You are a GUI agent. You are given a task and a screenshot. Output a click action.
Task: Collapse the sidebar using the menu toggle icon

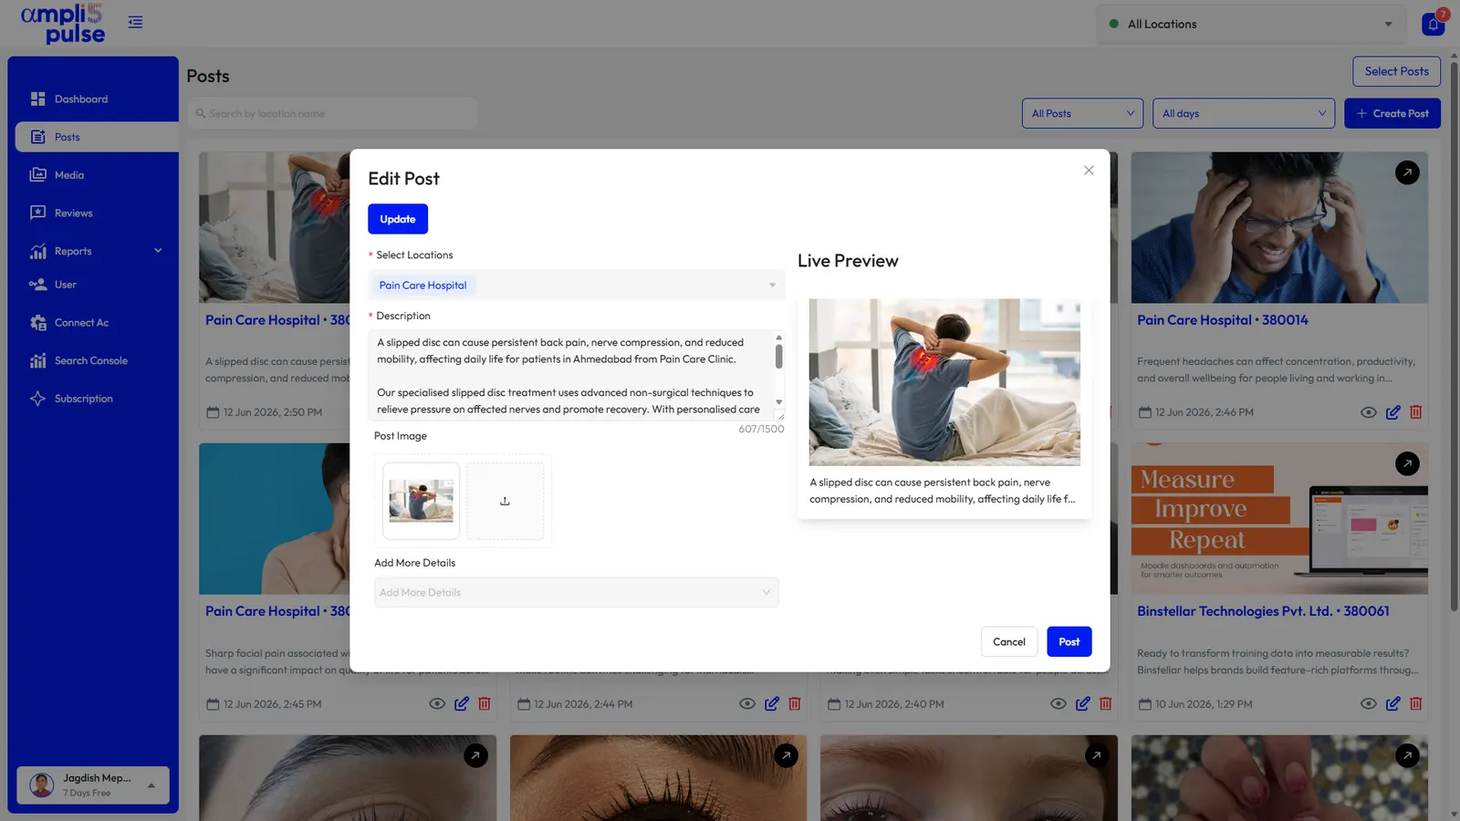point(135,22)
